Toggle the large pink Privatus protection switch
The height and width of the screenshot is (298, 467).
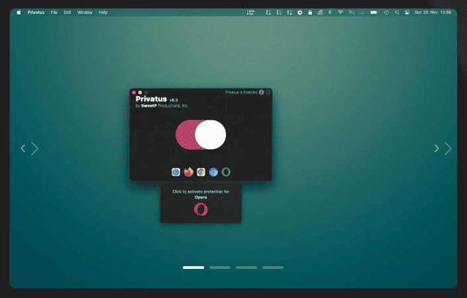click(x=201, y=134)
